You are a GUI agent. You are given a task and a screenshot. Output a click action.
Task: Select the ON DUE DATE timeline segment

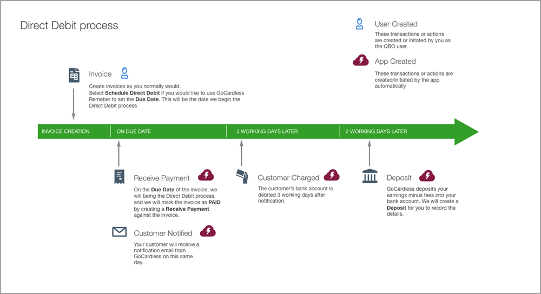click(168, 131)
